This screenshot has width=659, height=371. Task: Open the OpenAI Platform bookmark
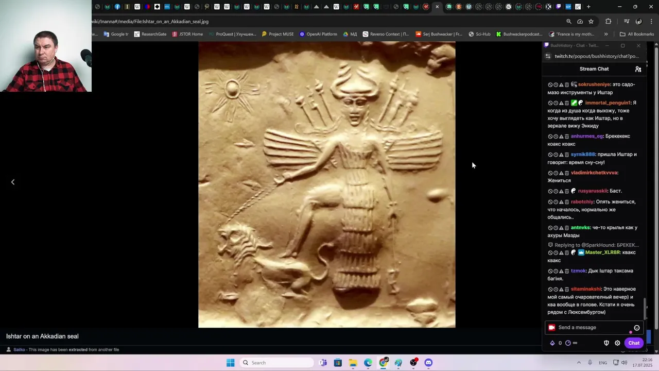click(x=318, y=35)
